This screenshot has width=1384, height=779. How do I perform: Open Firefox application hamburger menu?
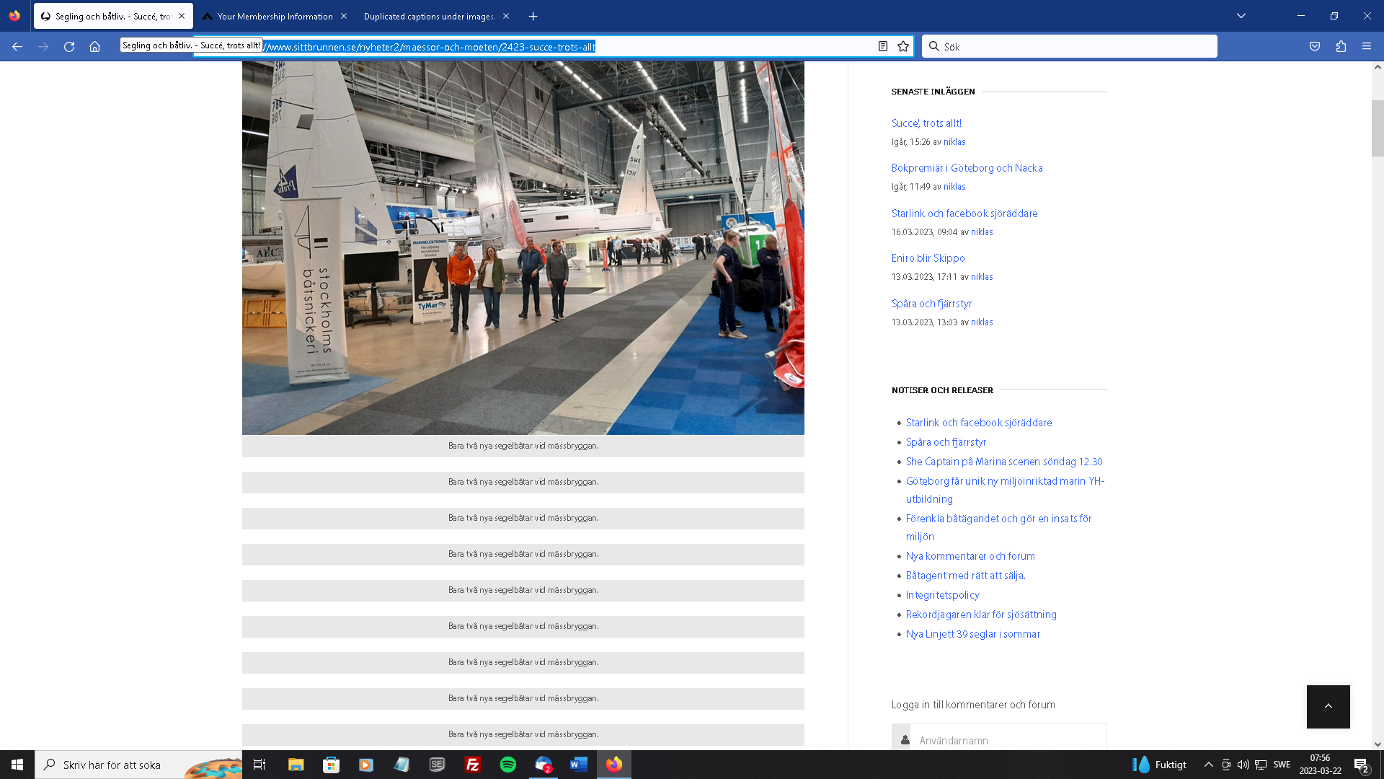(1367, 47)
